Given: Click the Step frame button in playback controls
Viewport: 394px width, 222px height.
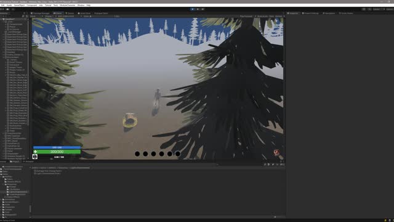Looking at the screenshot, I should point(203,9).
